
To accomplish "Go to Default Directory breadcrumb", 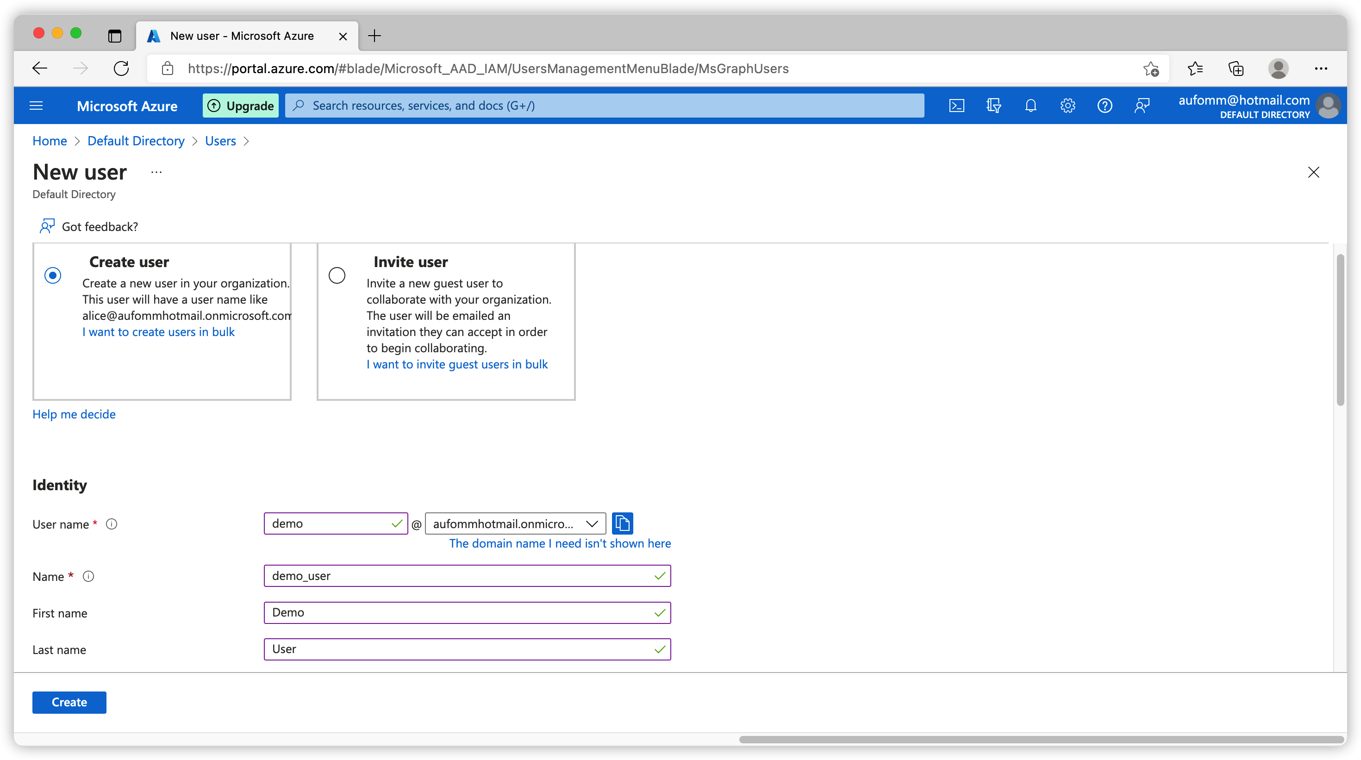I will coord(136,141).
